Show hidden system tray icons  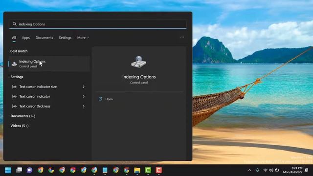coord(250,170)
